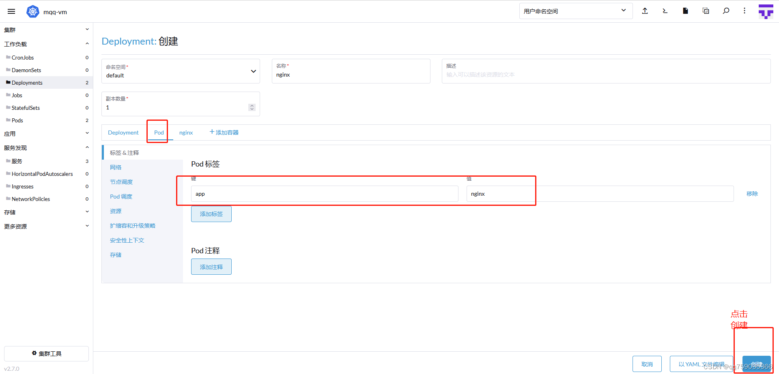779x374 pixels.
Task: Open the resource search icon
Action: [x=726, y=11]
